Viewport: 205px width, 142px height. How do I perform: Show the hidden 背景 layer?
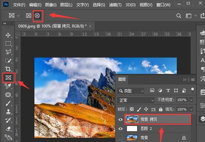coord(120,137)
